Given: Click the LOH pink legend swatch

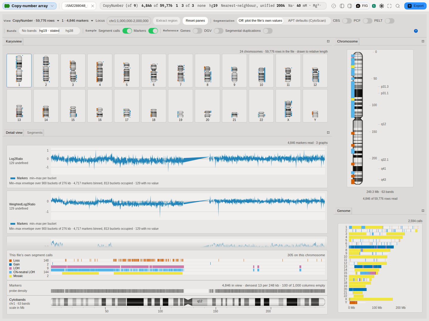Looking at the screenshot, I should point(10,268).
